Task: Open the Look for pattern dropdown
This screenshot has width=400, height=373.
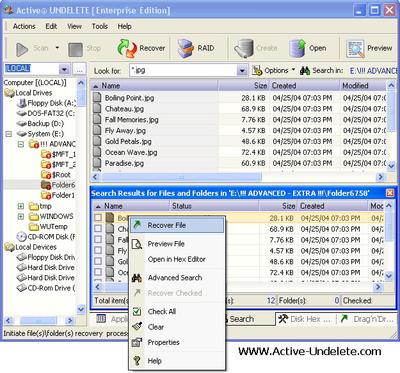Action: (x=242, y=70)
